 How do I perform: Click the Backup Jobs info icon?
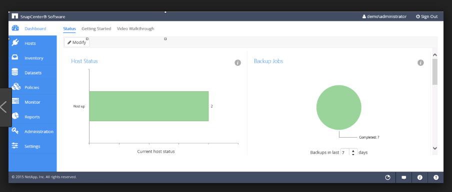420,63
